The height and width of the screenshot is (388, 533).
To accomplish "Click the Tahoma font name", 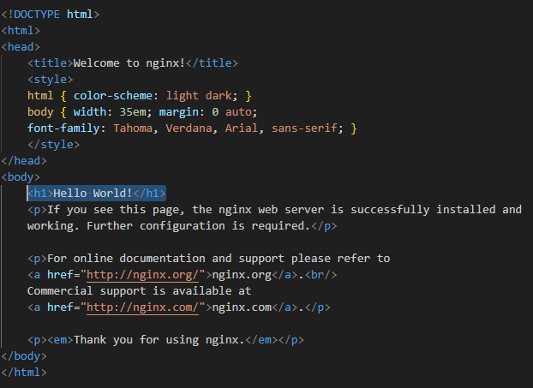I will [133, 128].
